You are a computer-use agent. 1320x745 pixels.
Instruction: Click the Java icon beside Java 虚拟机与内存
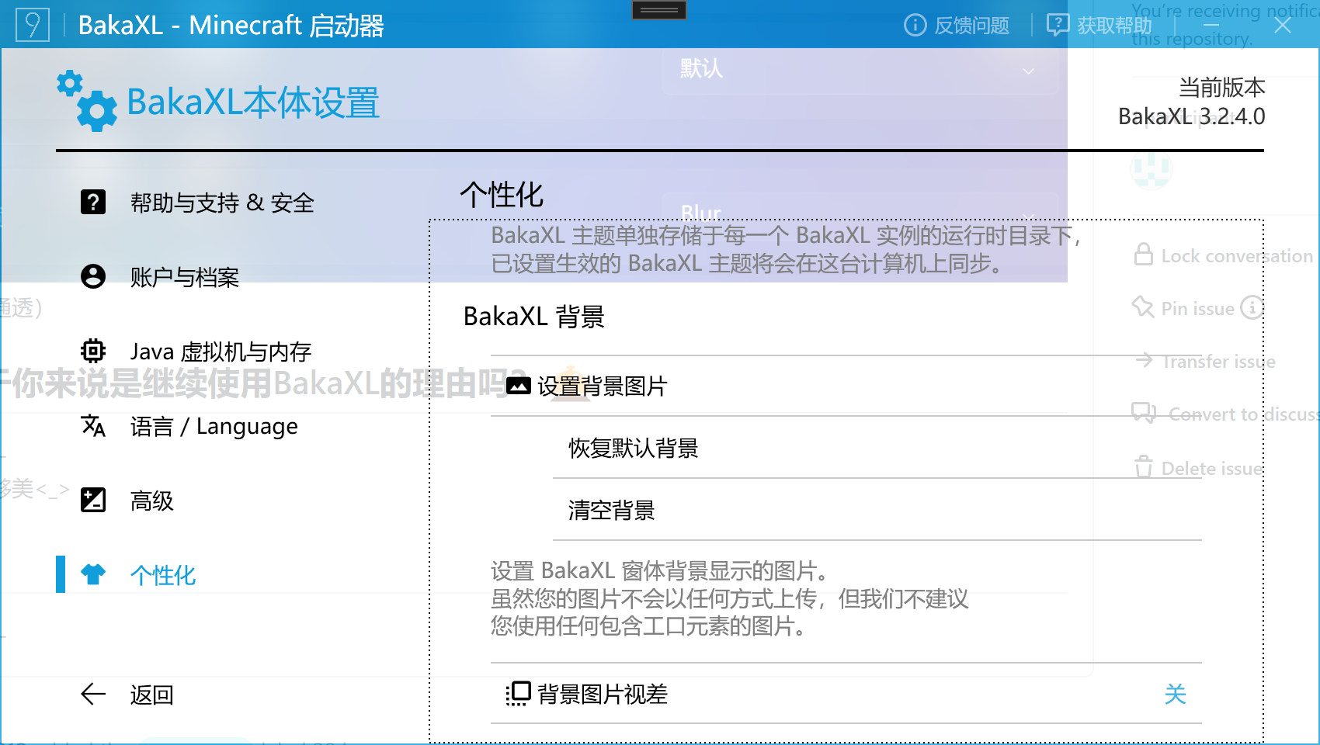pos(93,351)
